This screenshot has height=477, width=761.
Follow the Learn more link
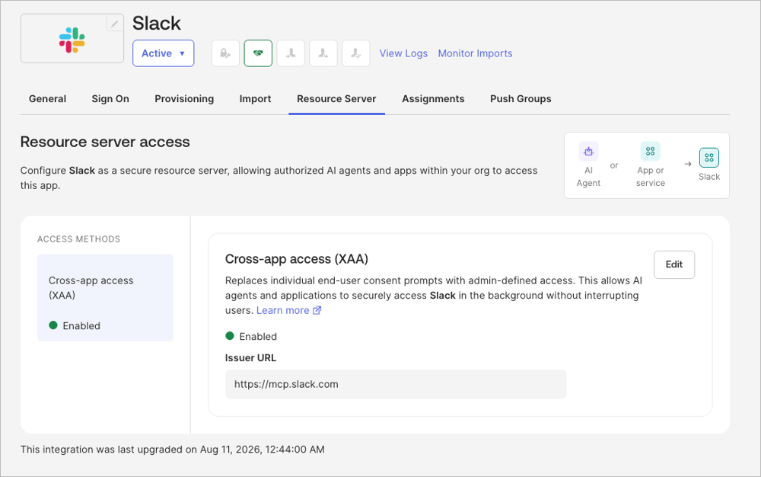(x=288, y=310)
